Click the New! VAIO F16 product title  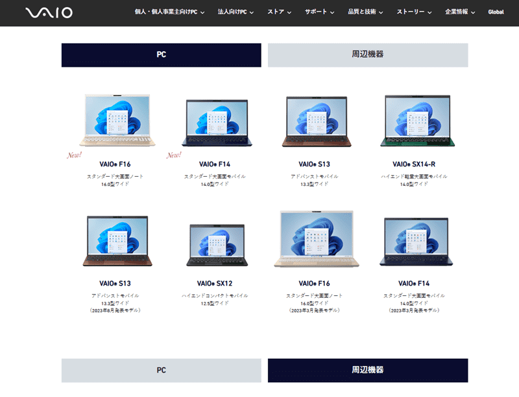115,164
